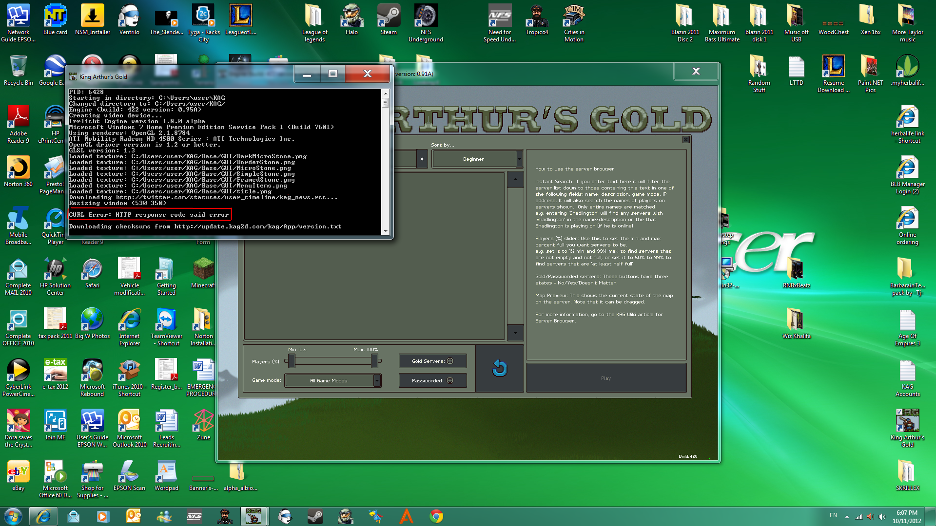
Task: Open the Zune desktop shortcut
Action: point(203,425)
